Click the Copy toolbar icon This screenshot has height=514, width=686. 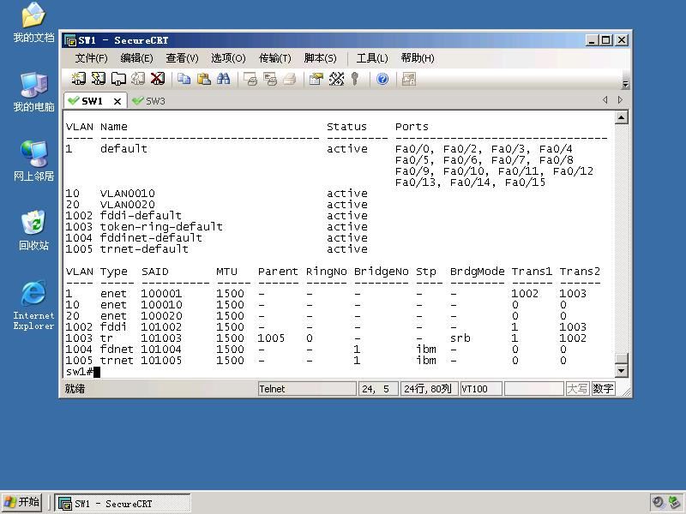click(184, 79)
